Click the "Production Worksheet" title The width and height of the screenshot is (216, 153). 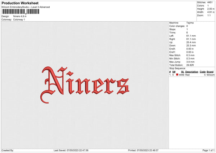tap(20, 3)
